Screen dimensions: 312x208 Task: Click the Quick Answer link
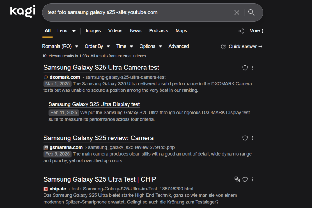(x=246, y=47)
